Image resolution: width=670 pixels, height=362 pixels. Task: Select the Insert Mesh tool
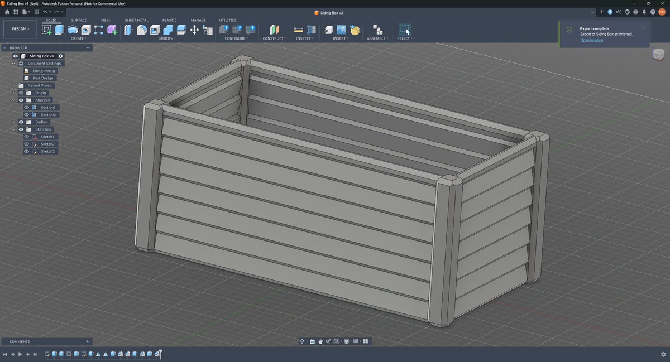pyautogui.click(x=355, y=30)
